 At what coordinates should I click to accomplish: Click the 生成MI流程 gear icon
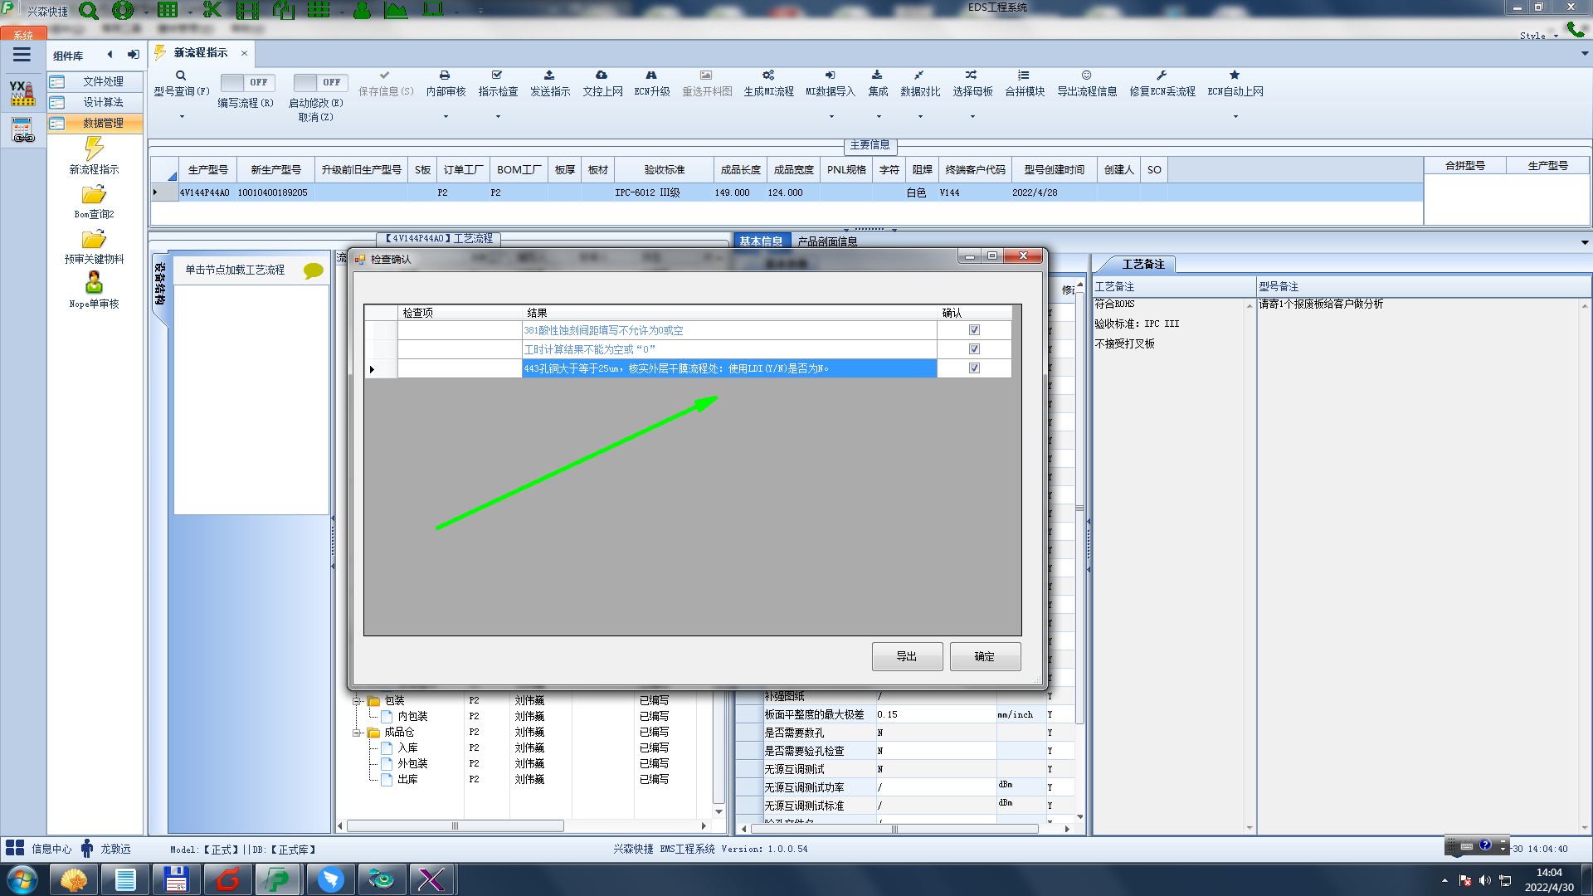tap(768, 75)
